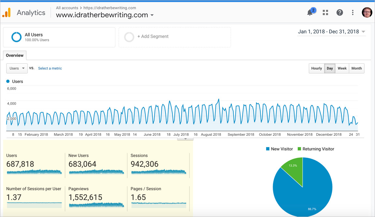Open the three-dot more options menu
Viewport: 375px width, 217px height.
[353, 12]
